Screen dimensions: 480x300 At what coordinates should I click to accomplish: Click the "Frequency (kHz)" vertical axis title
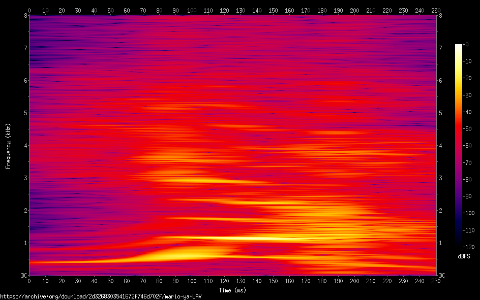8,146
